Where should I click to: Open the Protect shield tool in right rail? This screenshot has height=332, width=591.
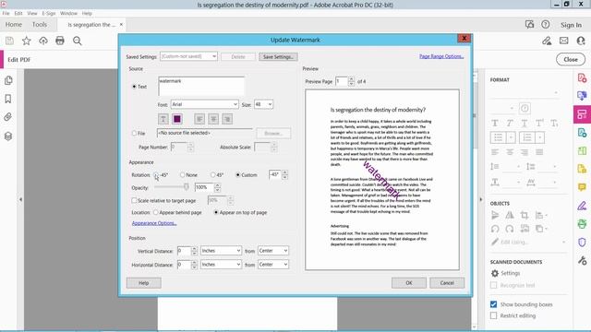click(582, 242)
